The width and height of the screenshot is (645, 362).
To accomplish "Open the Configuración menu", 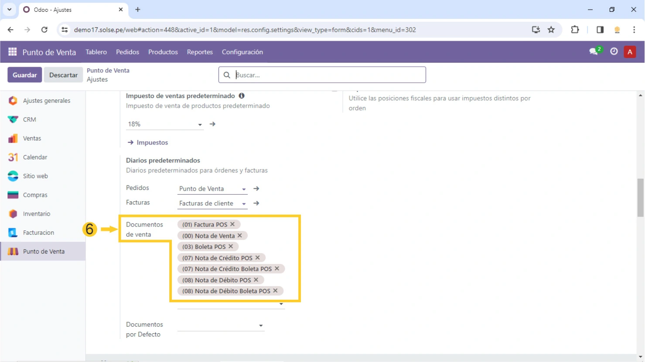I will (x=242, y=52).
